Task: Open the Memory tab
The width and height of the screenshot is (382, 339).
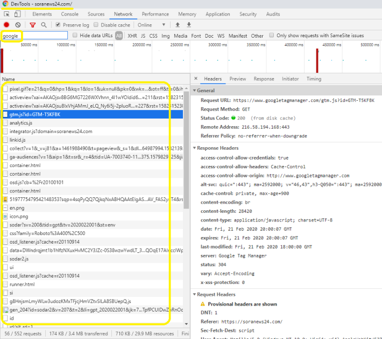Action: [x=187, y=14]
